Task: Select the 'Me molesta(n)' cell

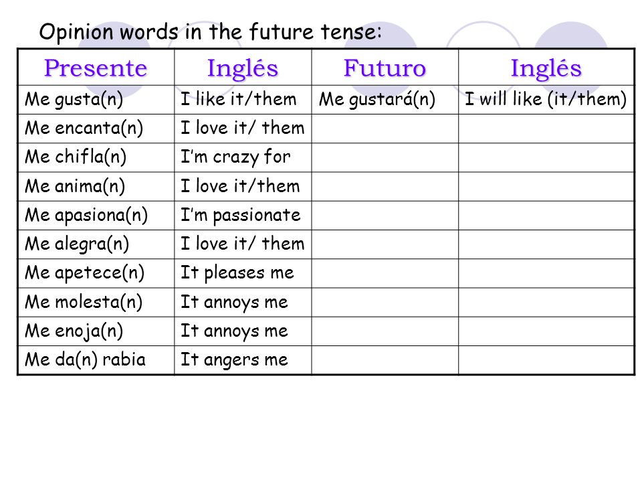Action: point(96,303)
